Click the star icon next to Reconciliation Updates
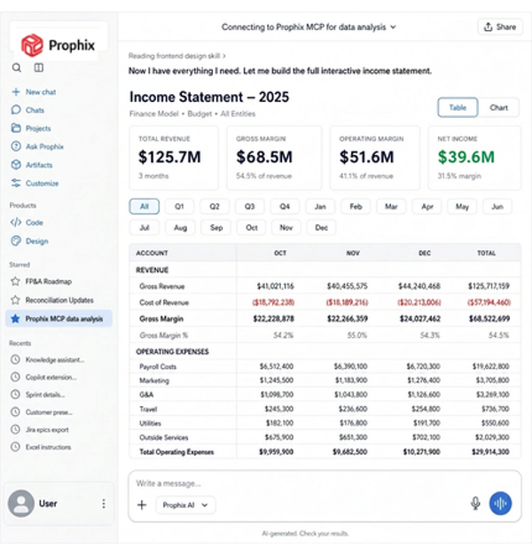The width and height of the screenshot is (532, 556). [15, 301]
